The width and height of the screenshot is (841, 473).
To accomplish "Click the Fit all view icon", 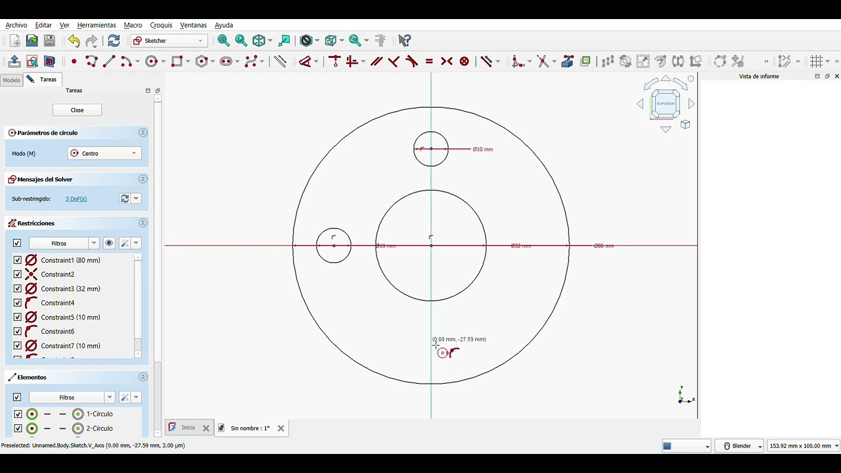I will point(223,41).
